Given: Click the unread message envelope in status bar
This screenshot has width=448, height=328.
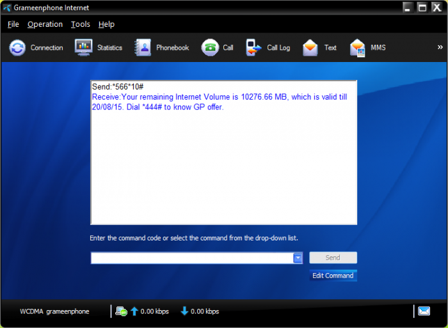Looking at the screenshot, I should pyautogui.click(x=424, y=311).
